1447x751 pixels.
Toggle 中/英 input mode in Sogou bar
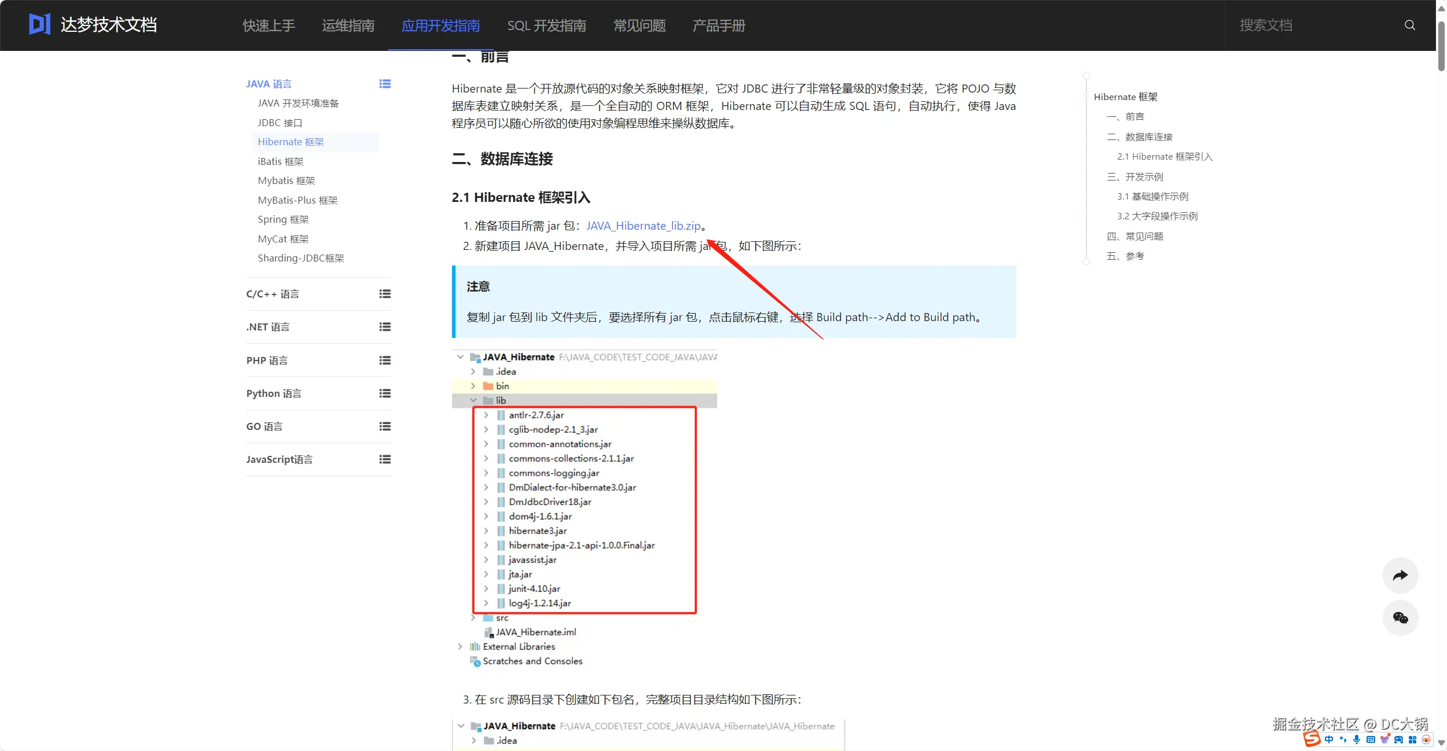click(1329, 741)
